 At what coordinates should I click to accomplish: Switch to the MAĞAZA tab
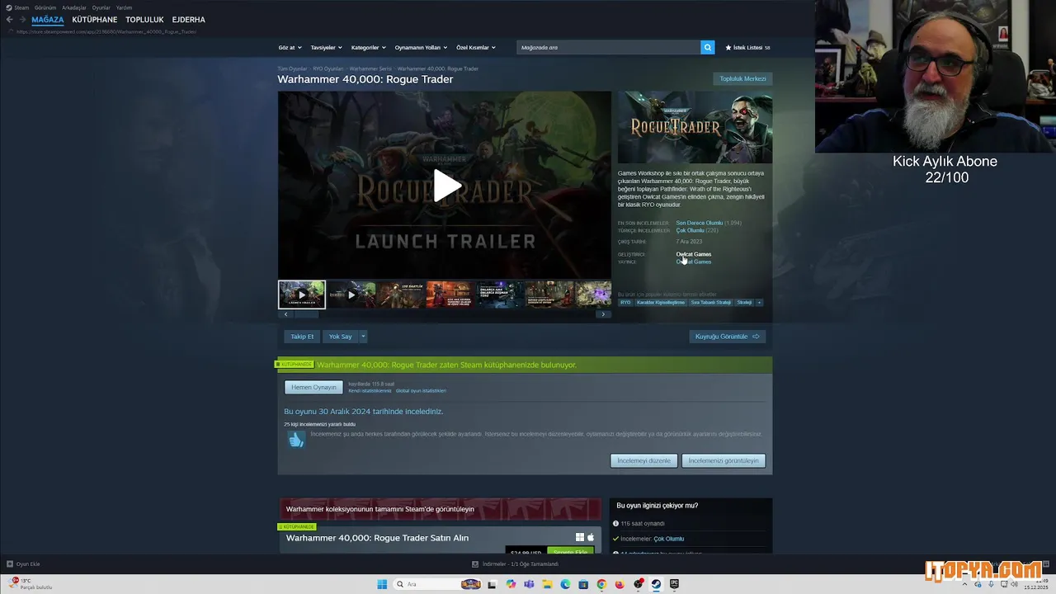pyautogui.click(x=47, y=20)
